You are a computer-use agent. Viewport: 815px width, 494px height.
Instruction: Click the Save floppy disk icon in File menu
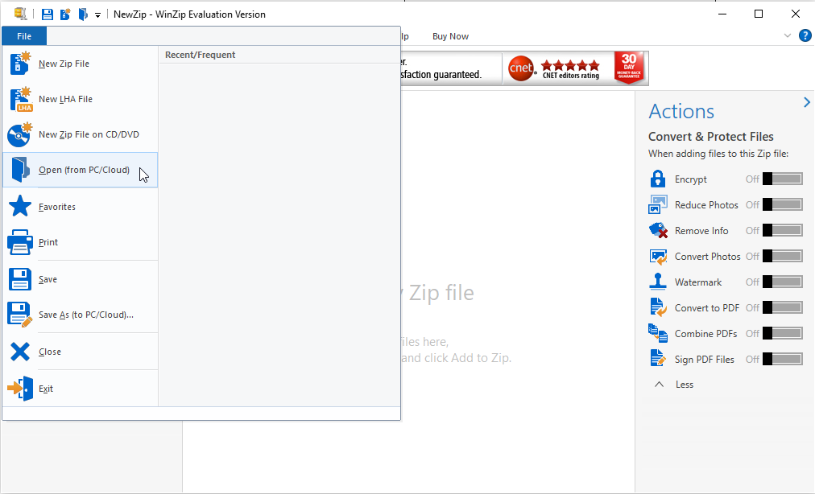point(20,279)
